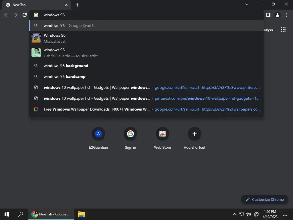Click the Gabriel Eduardo artist thumbnail
293x220 pixels.
click(x=36, y=53)
